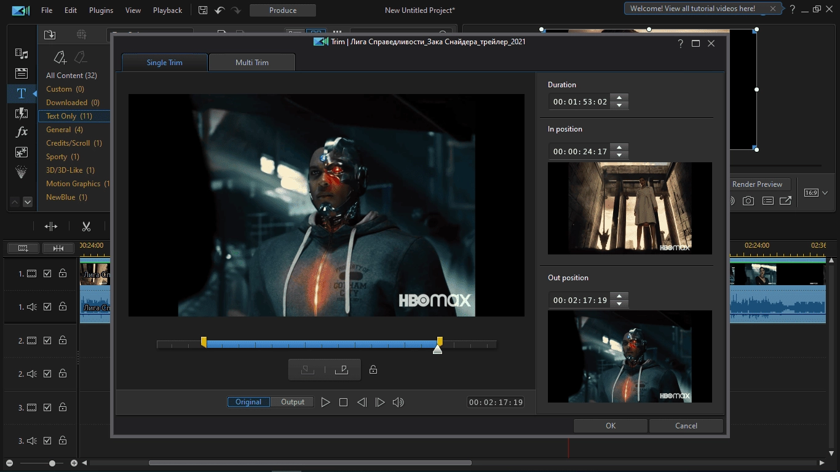Step to next frame in Trim dialog

coord(380,402)
